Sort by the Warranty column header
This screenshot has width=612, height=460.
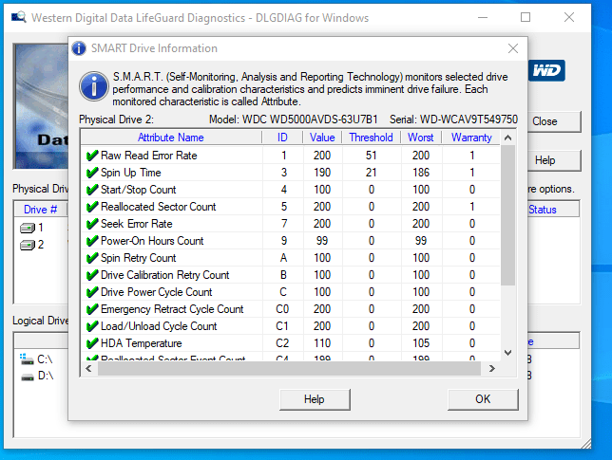471,138
